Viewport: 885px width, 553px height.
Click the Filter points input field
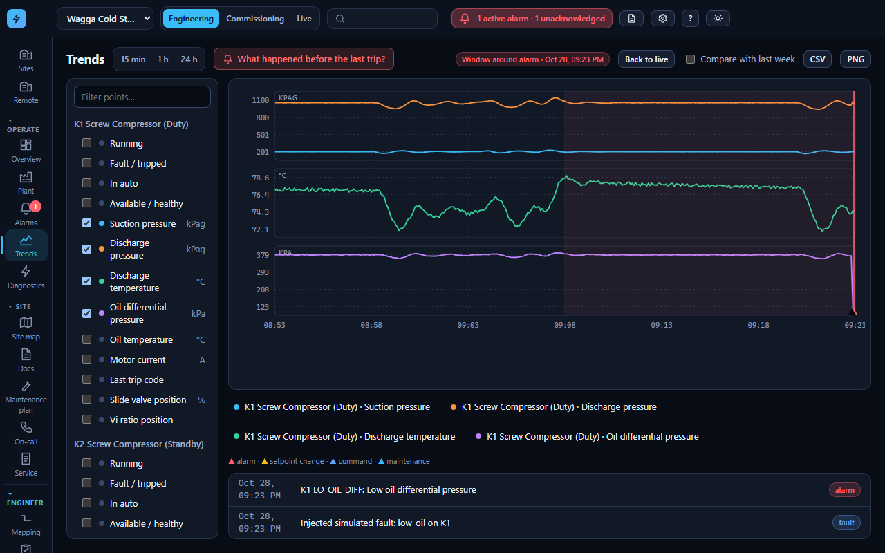(142, 97)
